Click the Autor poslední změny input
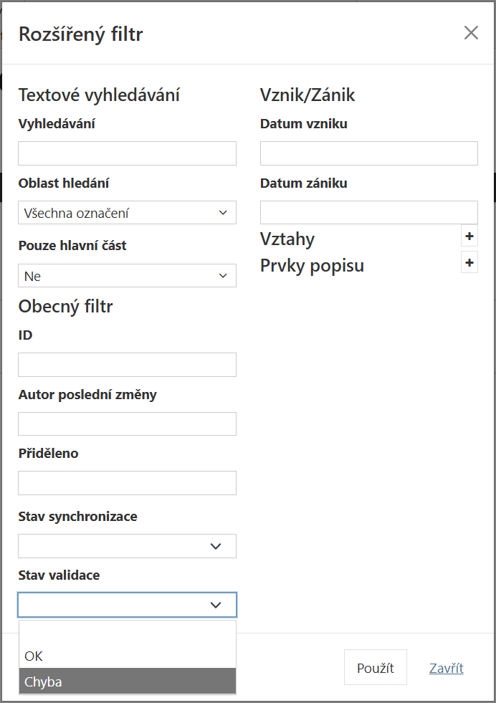The width and height of the screenshot is (496, 703). [x=127, y=424]
